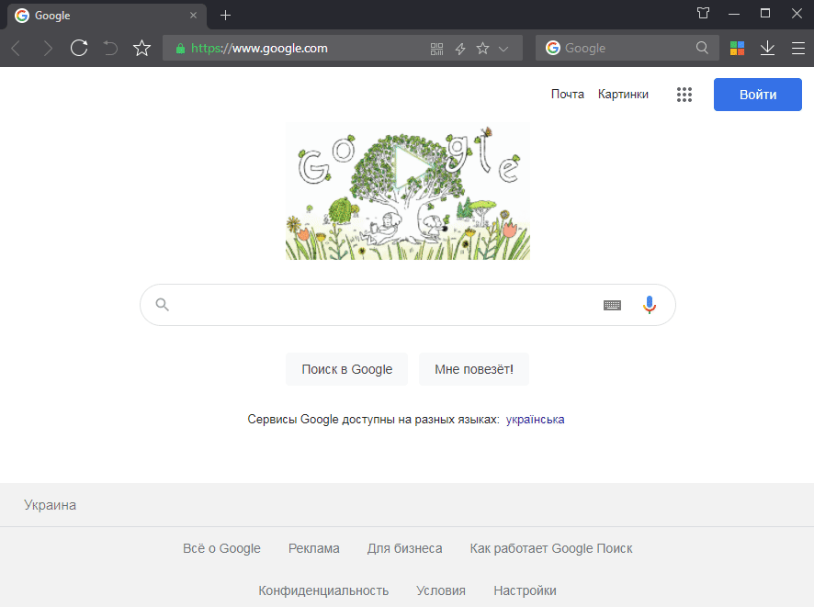
Task: Close the Google tab
Action: pos(193,16)
